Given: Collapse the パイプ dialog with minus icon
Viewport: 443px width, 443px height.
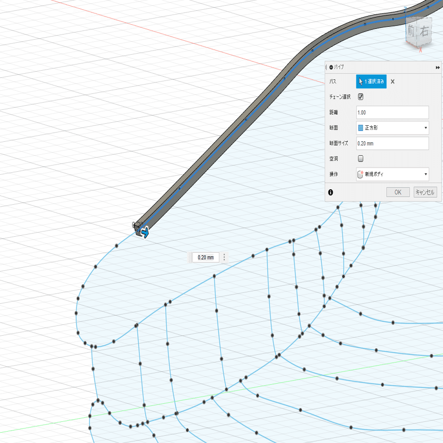Looking at the screenshot, I should click(x=331, y=67).
